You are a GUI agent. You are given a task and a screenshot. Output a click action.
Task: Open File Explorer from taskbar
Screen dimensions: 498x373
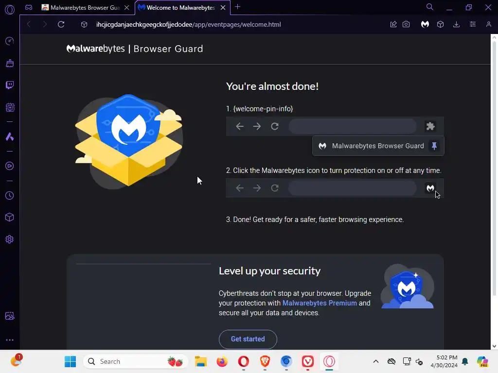tap(201, 361)
